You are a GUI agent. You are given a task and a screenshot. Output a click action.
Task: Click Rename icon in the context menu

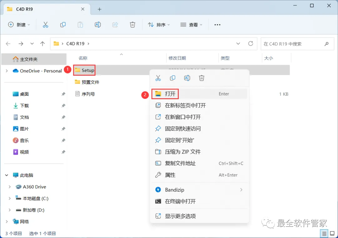(x=187, y=78)
